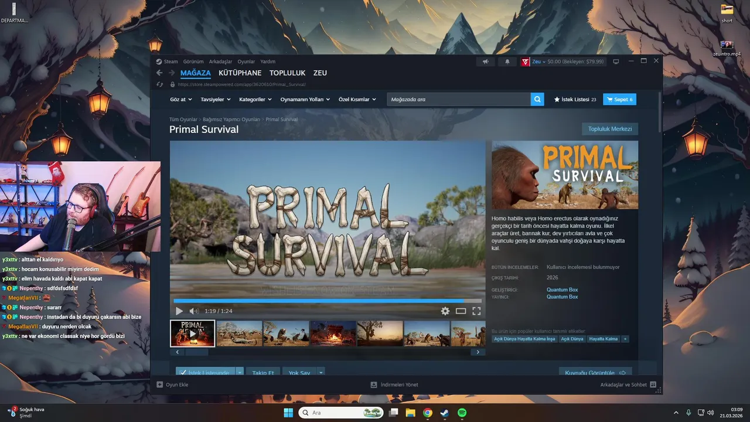Open the Görünüm menu
This screenshot has width=750, height=422.
click(x=193, y=62)
